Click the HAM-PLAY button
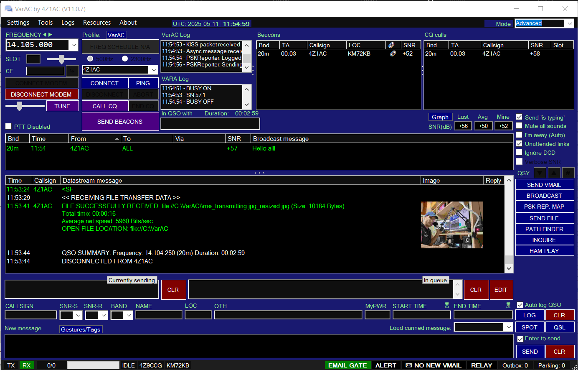The height and width of the screenshot is (370, 578). coord(544,251)
